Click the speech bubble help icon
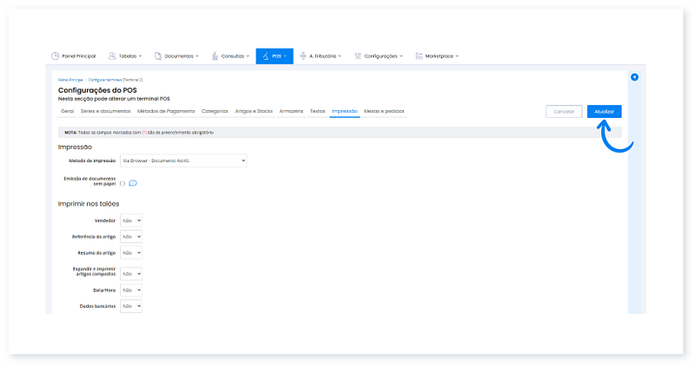This screenshot has width=695, height=366. coord(133,183)
